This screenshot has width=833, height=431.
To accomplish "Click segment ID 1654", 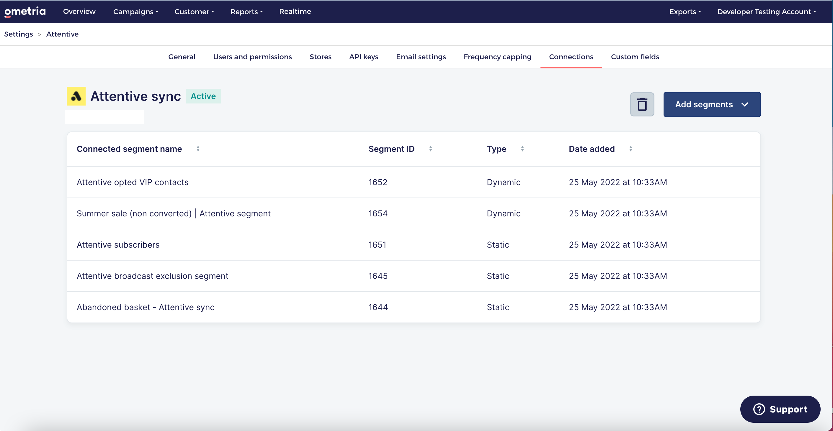I will (378, 213).
